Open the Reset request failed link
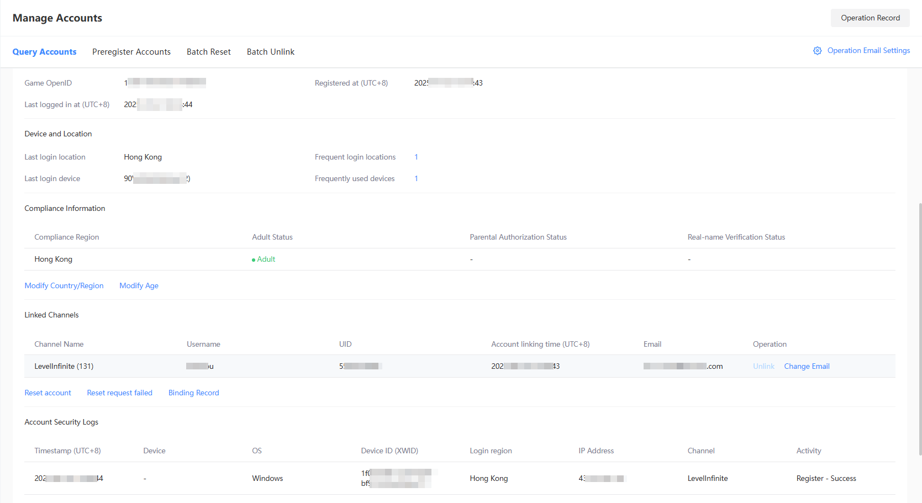This screenshot has width=922, height=503. point(119,393)
